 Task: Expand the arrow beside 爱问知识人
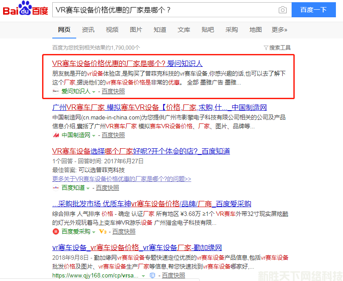pyautogui.click(x=94, y=92)
